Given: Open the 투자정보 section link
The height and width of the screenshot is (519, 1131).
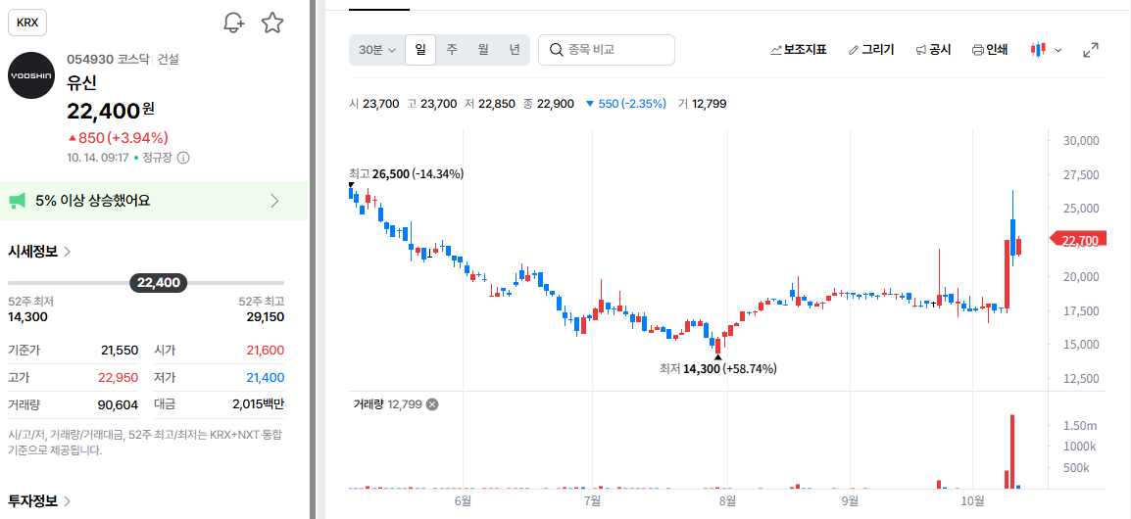Looking at the screenshot, I should pos(39,501).
